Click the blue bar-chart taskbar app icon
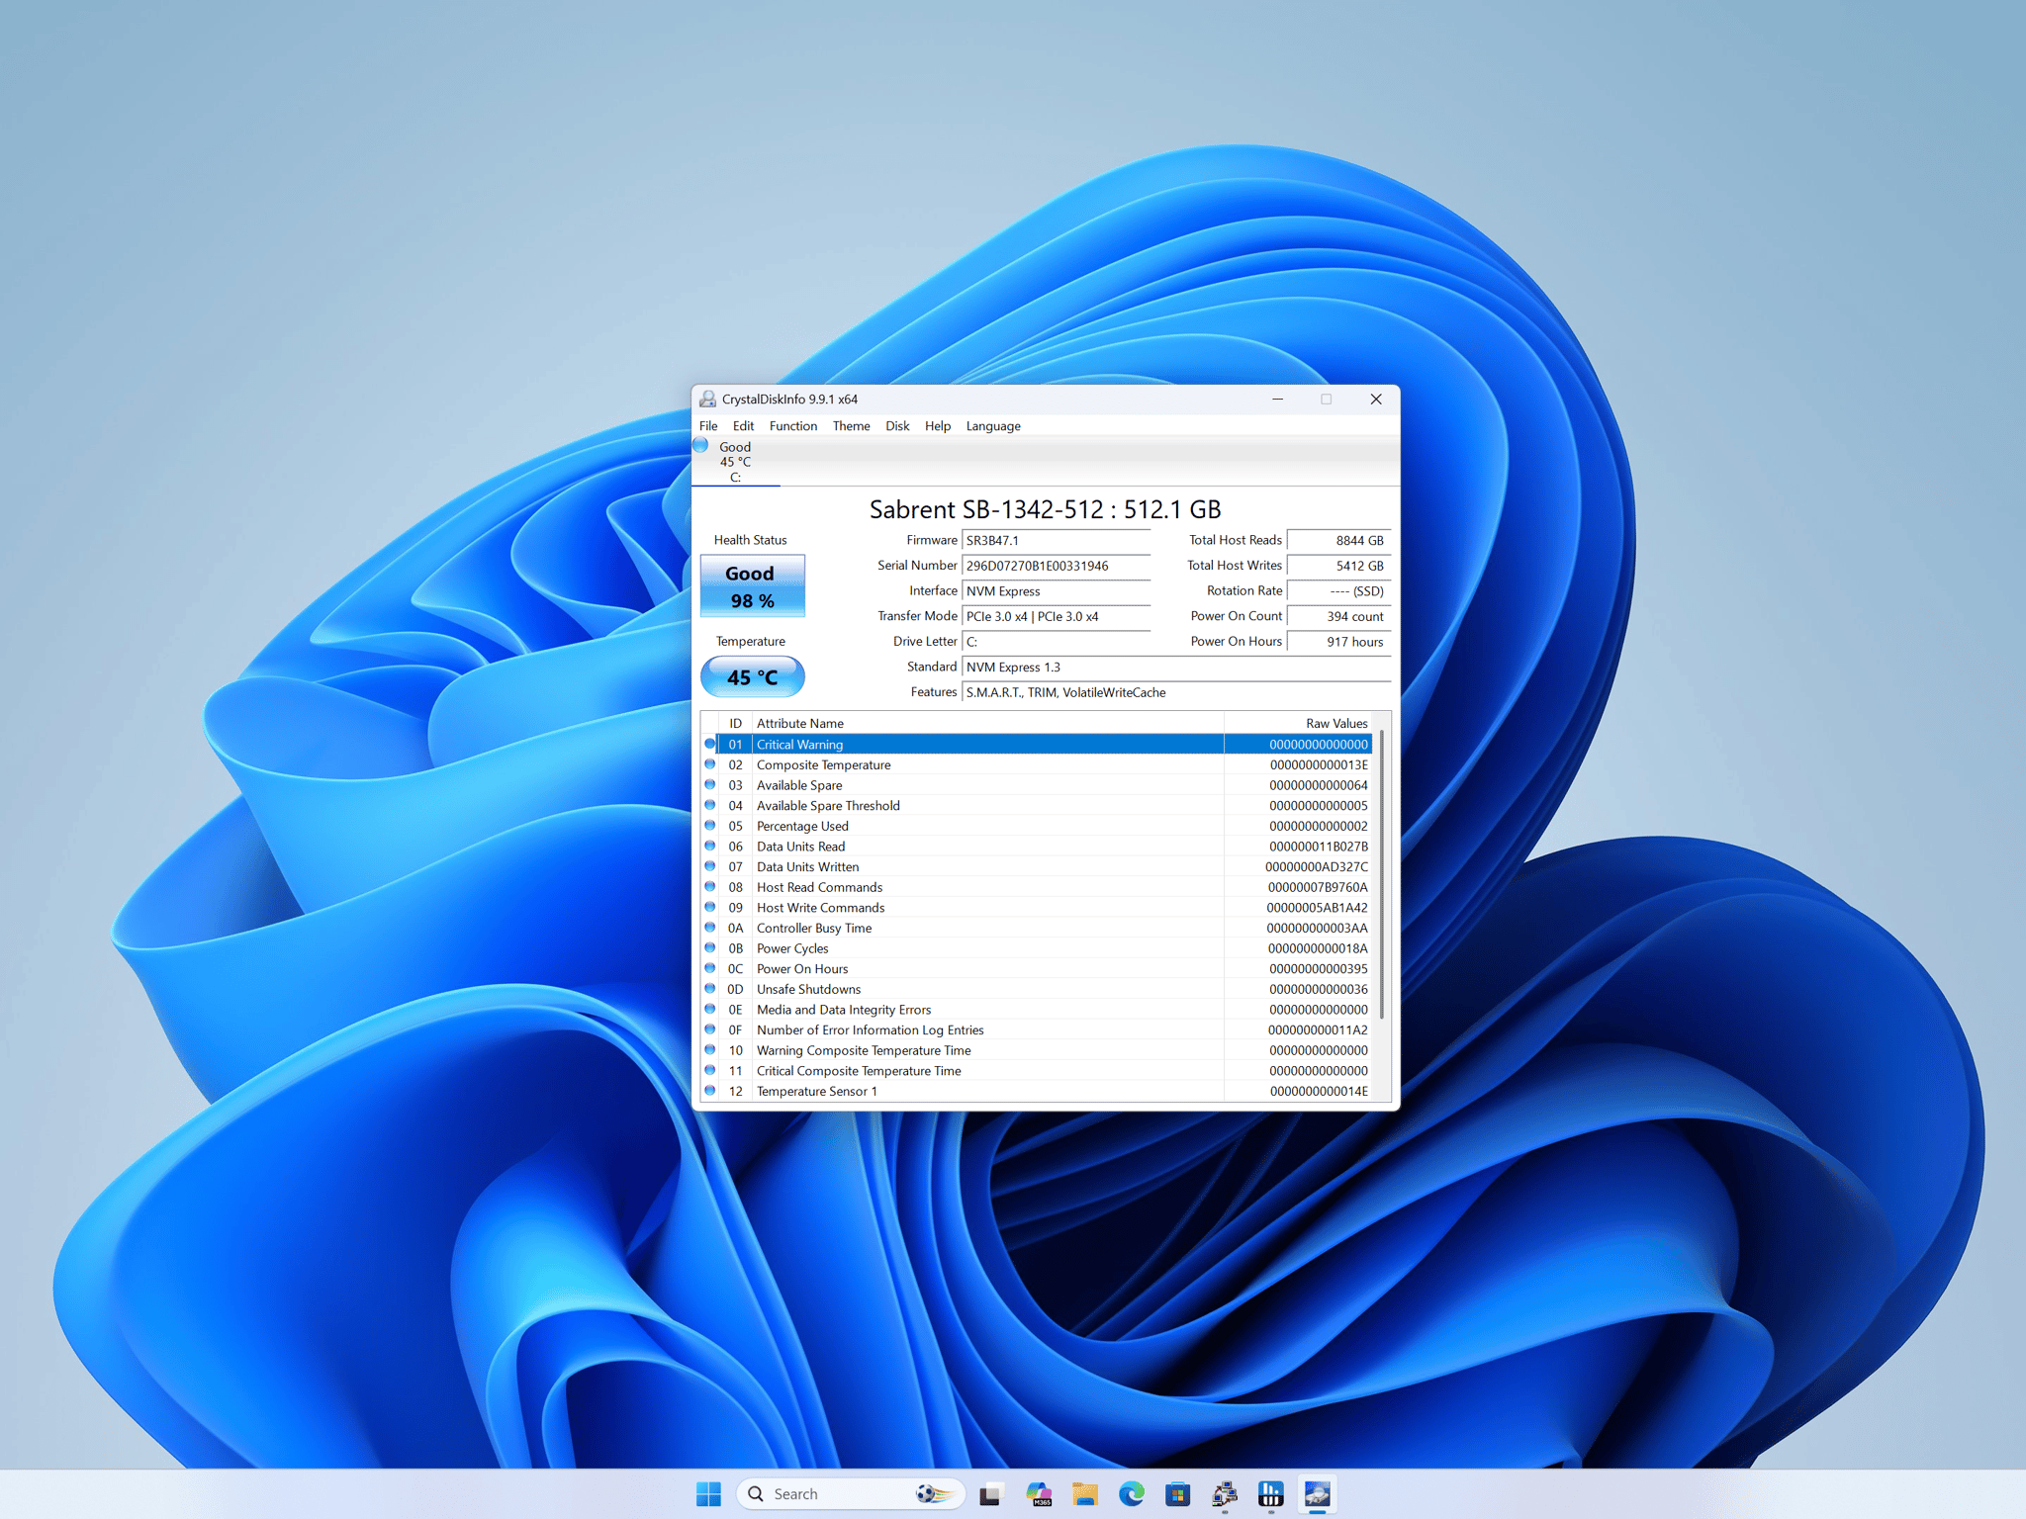The width and height of the screenshot is (2026, 1519). pos(1270,1493)
